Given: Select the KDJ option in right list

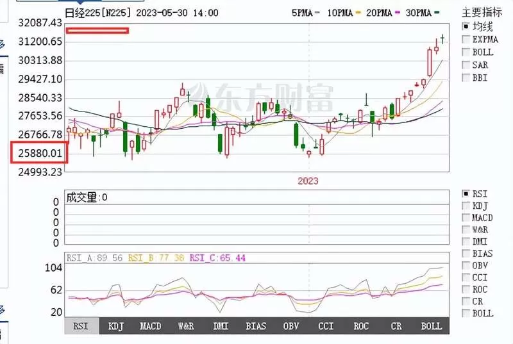Looking at the screenshot, I should 466,206.
